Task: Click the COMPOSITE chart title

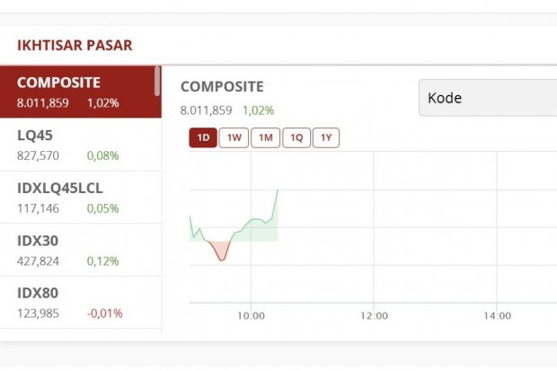Action: (x=222, y=87)
